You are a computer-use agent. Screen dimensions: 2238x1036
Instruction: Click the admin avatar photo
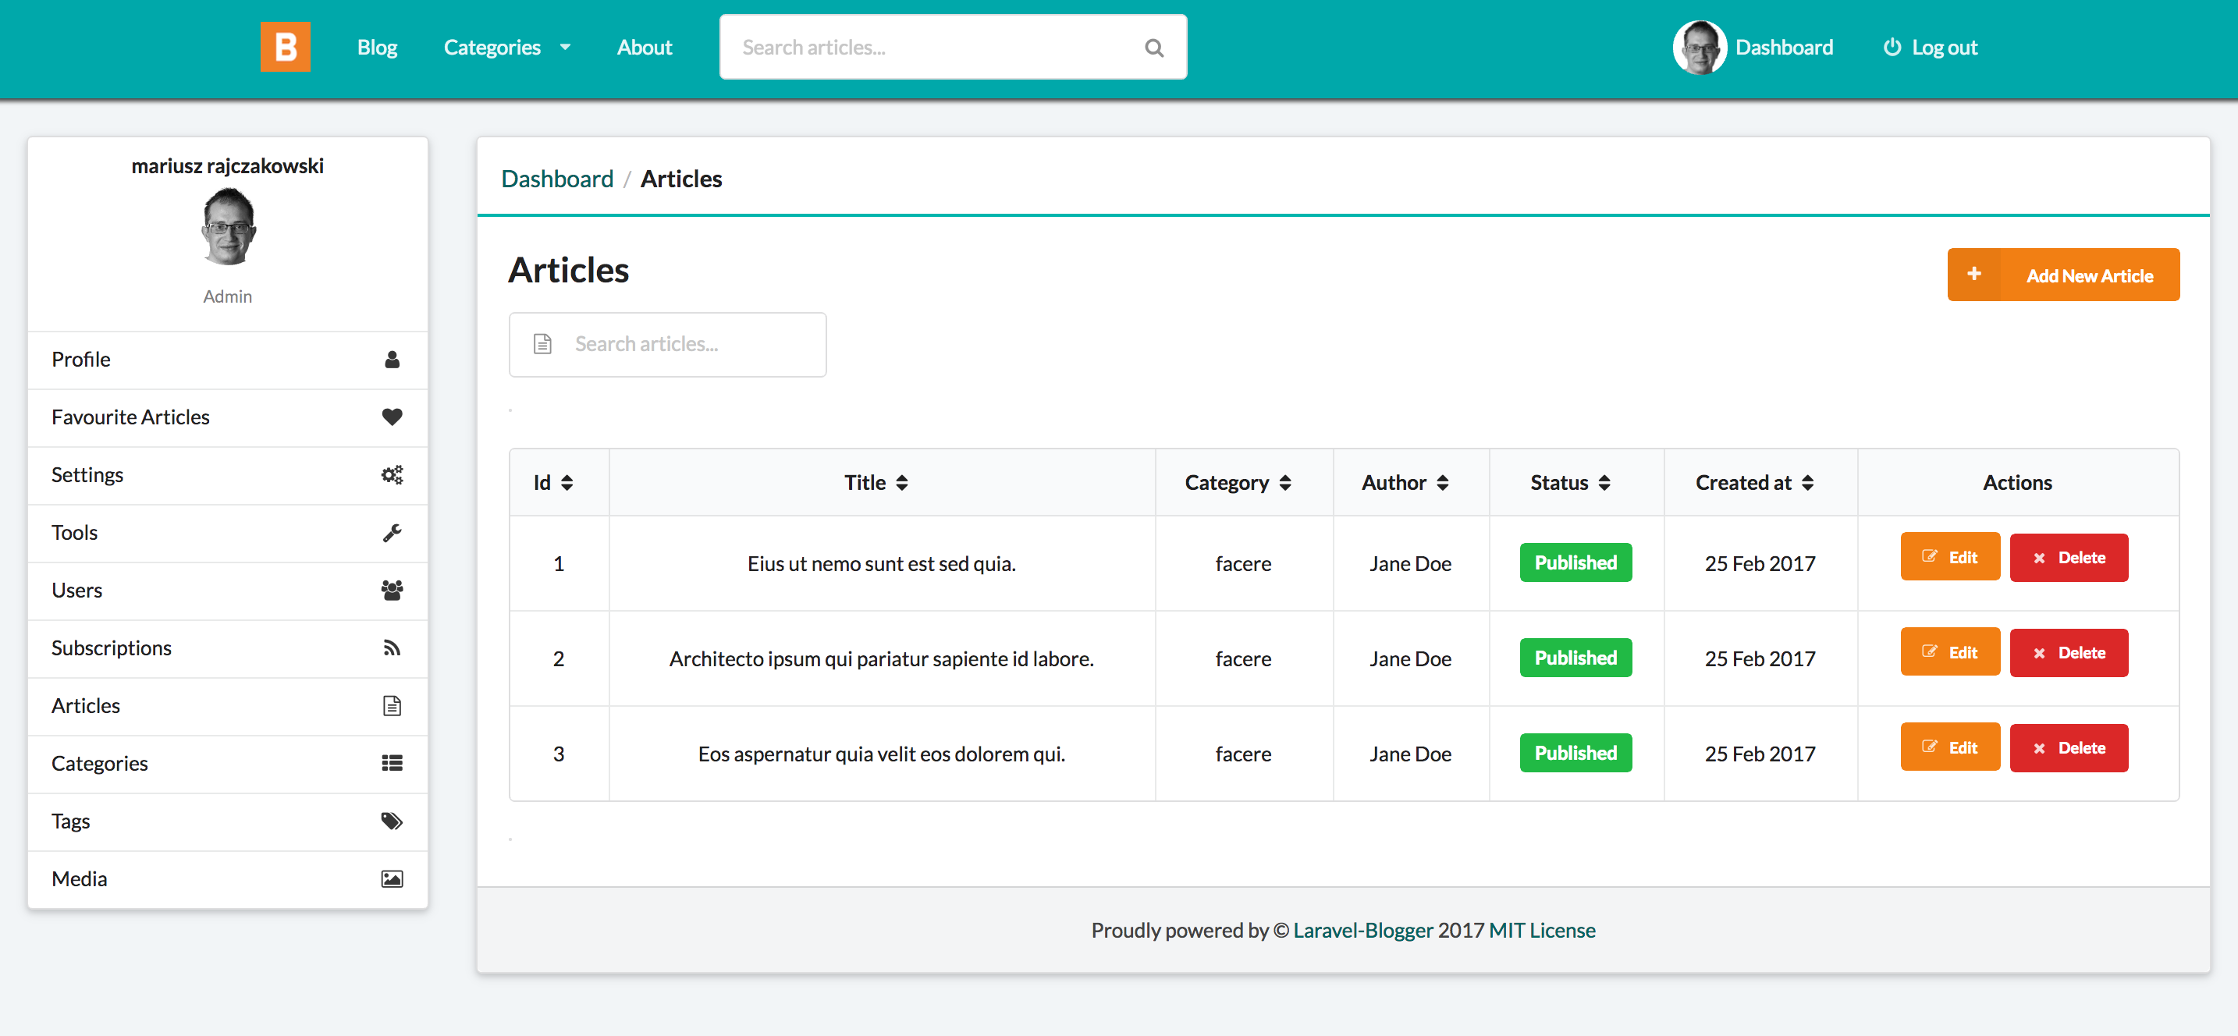click(x=1700, y=47)
